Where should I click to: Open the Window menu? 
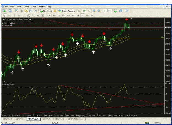[x=42, y=7]
